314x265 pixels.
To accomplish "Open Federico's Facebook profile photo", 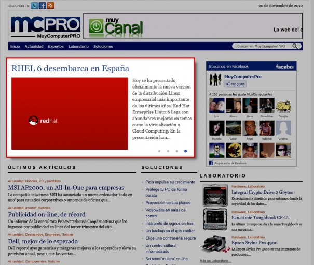I will click(x=267, y=128).
